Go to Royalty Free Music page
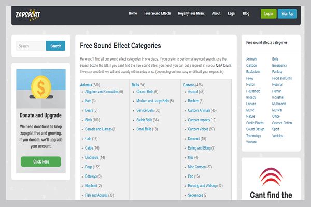This screenshot has height=207, width=311. [191, 13]
